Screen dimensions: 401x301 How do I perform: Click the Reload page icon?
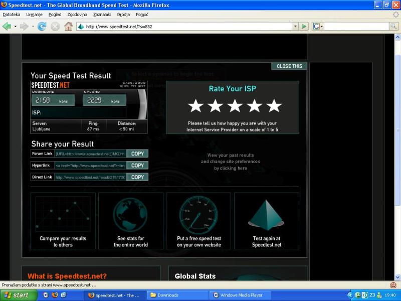click(42, 26)
